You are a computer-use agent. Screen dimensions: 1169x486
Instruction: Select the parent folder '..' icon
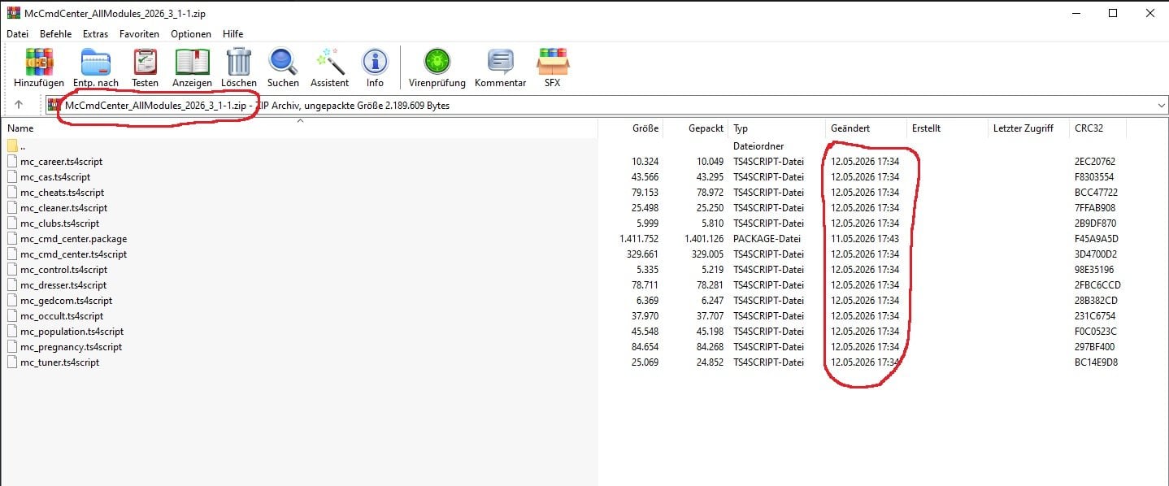[12, 146]
